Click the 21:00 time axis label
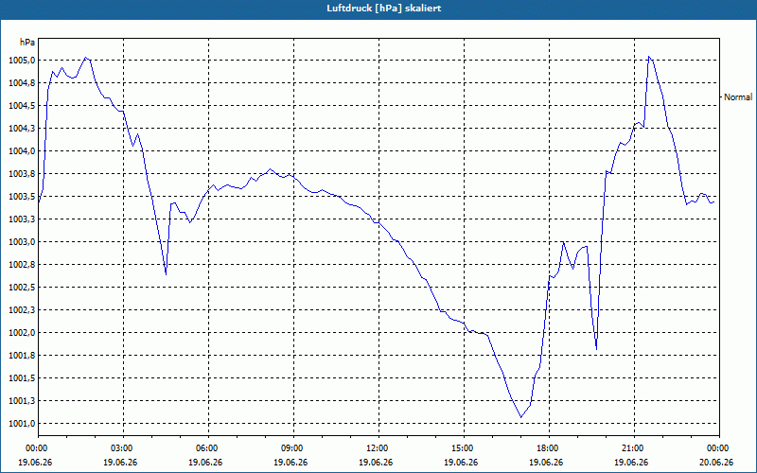The image size is (757, 473). coord(634,448)
